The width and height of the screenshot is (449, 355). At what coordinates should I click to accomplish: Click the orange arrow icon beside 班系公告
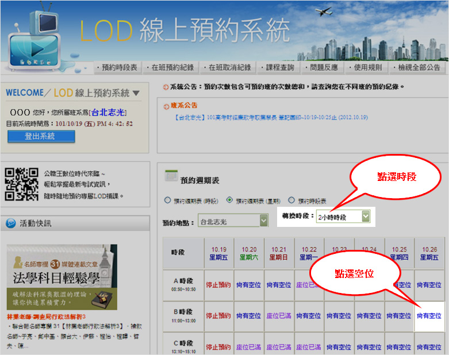click(166, 107)
